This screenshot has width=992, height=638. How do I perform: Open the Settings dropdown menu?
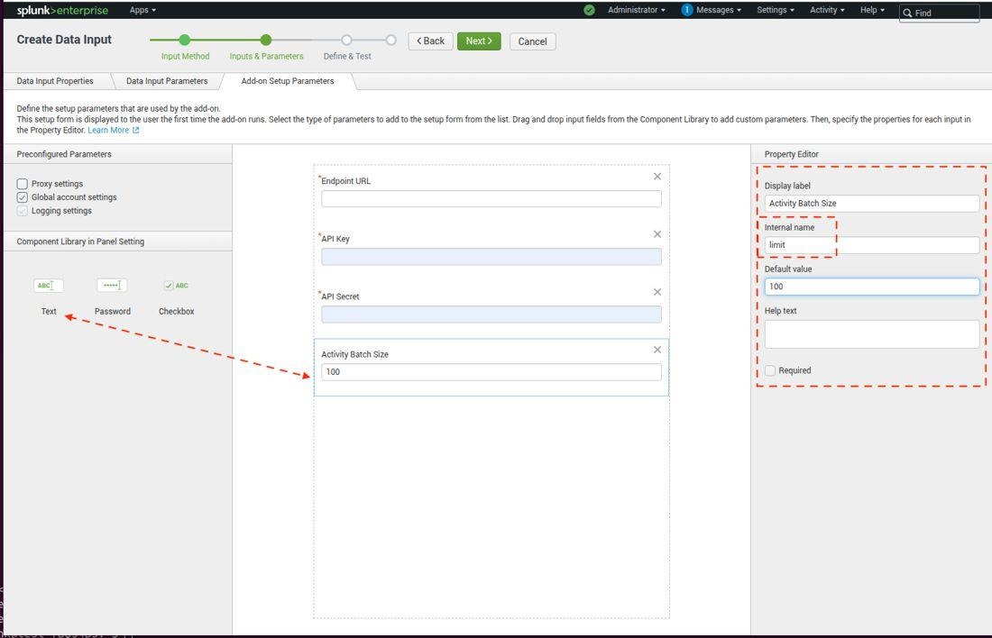[775, 10]
